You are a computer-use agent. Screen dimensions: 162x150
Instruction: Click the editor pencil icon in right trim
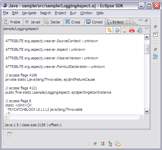coord(155,34)
